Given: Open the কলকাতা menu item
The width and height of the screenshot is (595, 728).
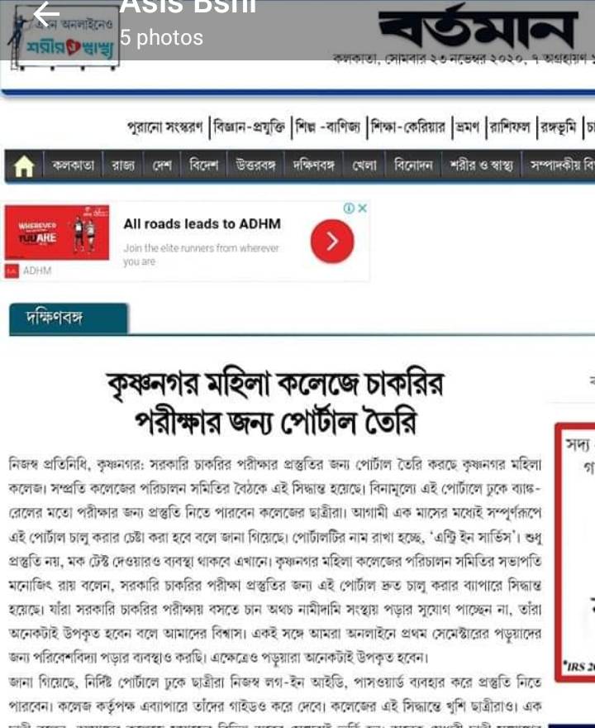Looking at the screenshot, I should [73, 165].
